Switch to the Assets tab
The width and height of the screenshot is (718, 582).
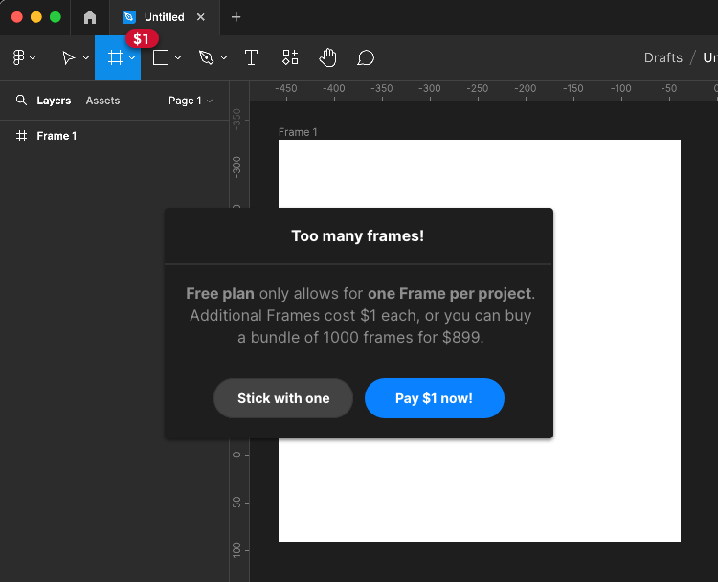[x=102, y=101]
